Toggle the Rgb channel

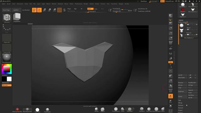point(75,9)
